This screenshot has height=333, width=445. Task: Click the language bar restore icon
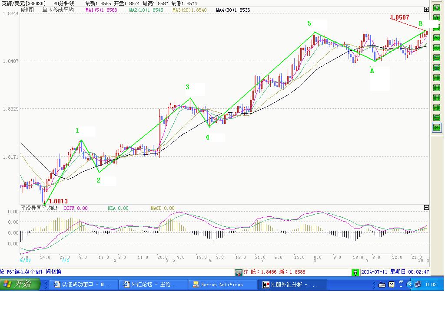(401, 282)
